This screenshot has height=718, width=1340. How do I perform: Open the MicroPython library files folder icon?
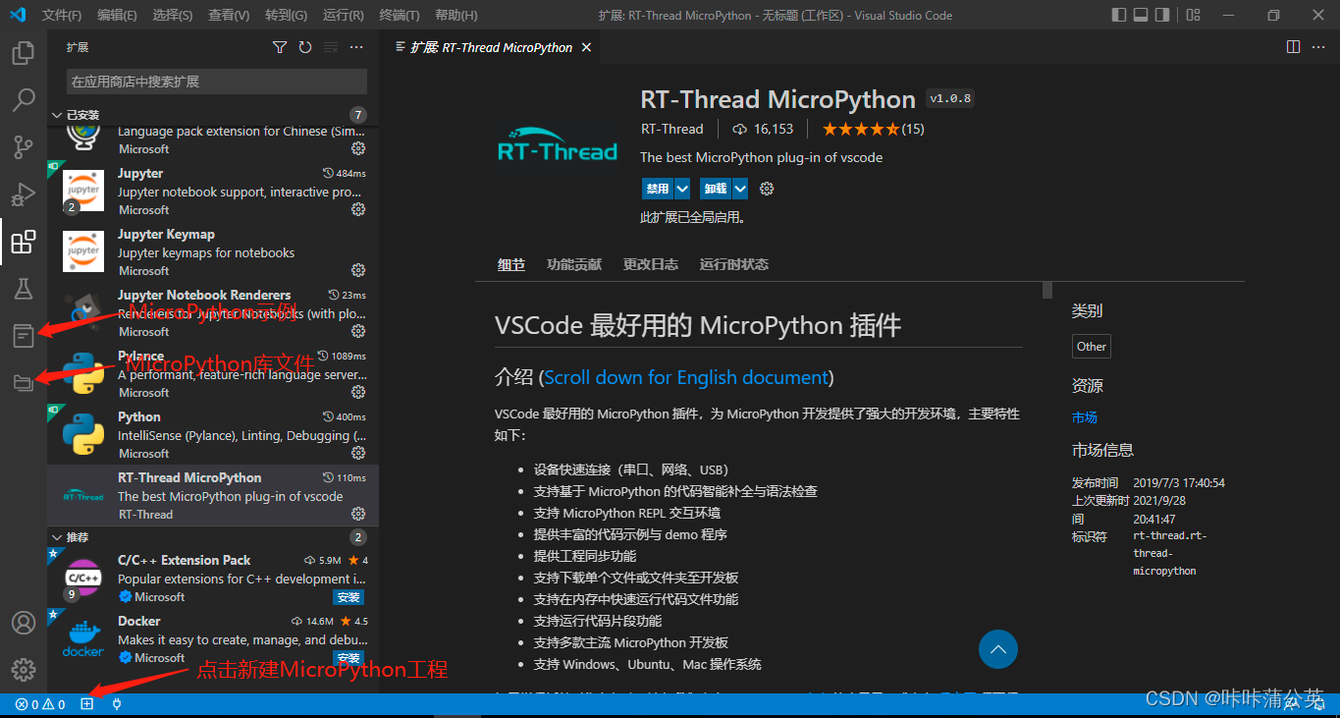23,383
